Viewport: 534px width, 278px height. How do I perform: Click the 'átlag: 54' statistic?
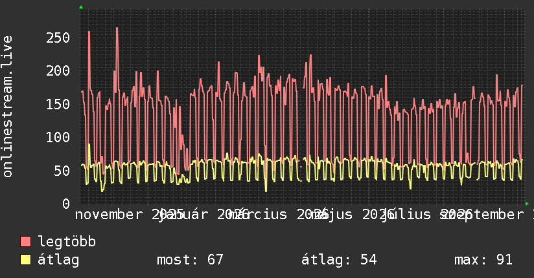pyautogui.click(x=339, y=260)
